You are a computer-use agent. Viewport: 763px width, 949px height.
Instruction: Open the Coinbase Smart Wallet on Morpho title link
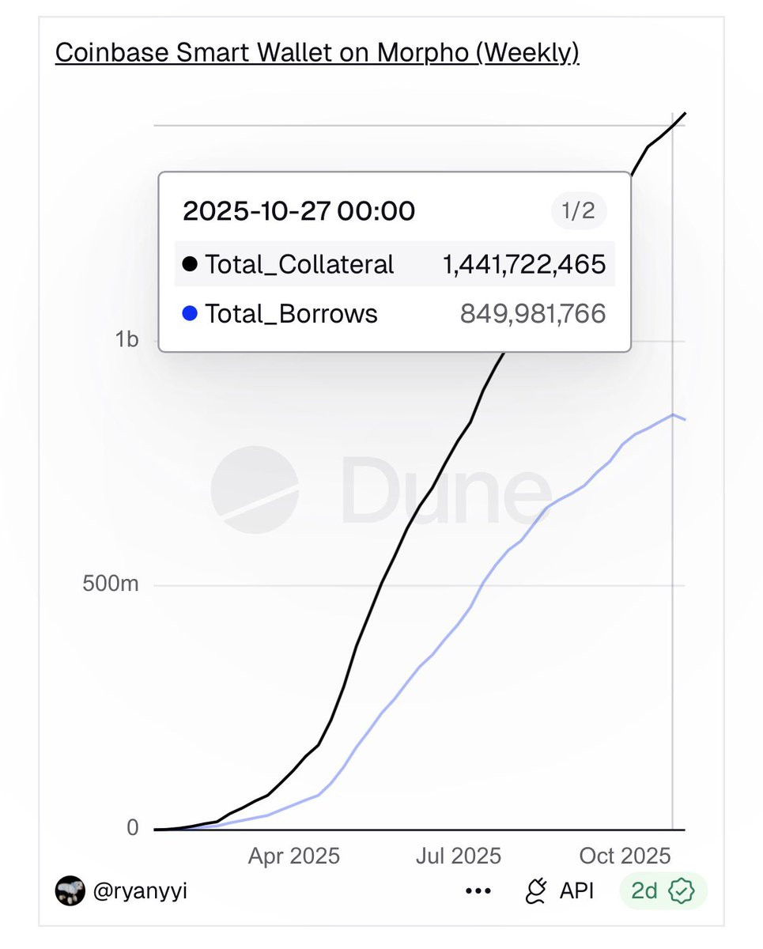(317, 54)
